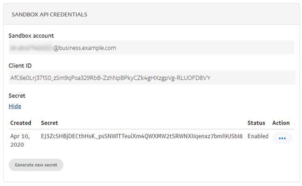Screen dimensions: 302x186
Task: Click the Status column header
Action: [x=256, y=123]
